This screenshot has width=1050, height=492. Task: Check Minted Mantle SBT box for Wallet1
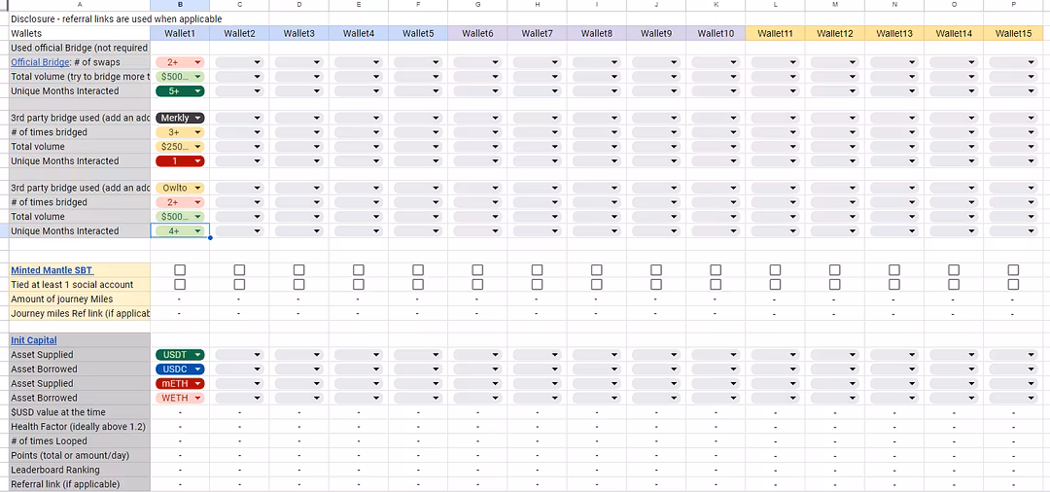tap(180, 270)
